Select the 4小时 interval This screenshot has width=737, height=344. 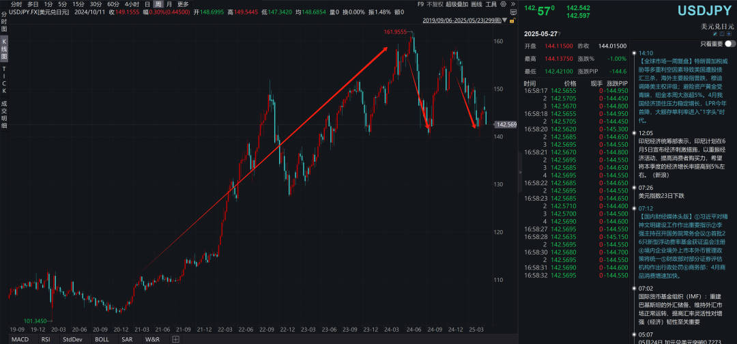click(x=132, y=4)
